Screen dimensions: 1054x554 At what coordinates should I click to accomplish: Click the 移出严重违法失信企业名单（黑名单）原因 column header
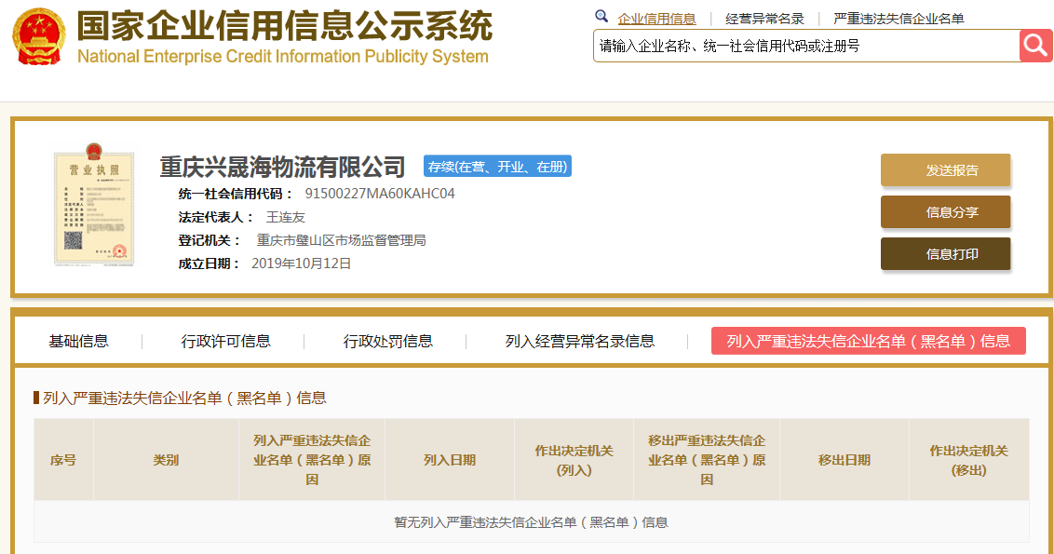point(707,460)
